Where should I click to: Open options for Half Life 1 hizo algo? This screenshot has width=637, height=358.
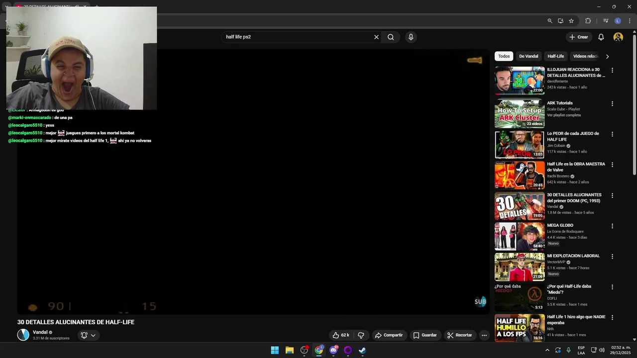(612, 318)
